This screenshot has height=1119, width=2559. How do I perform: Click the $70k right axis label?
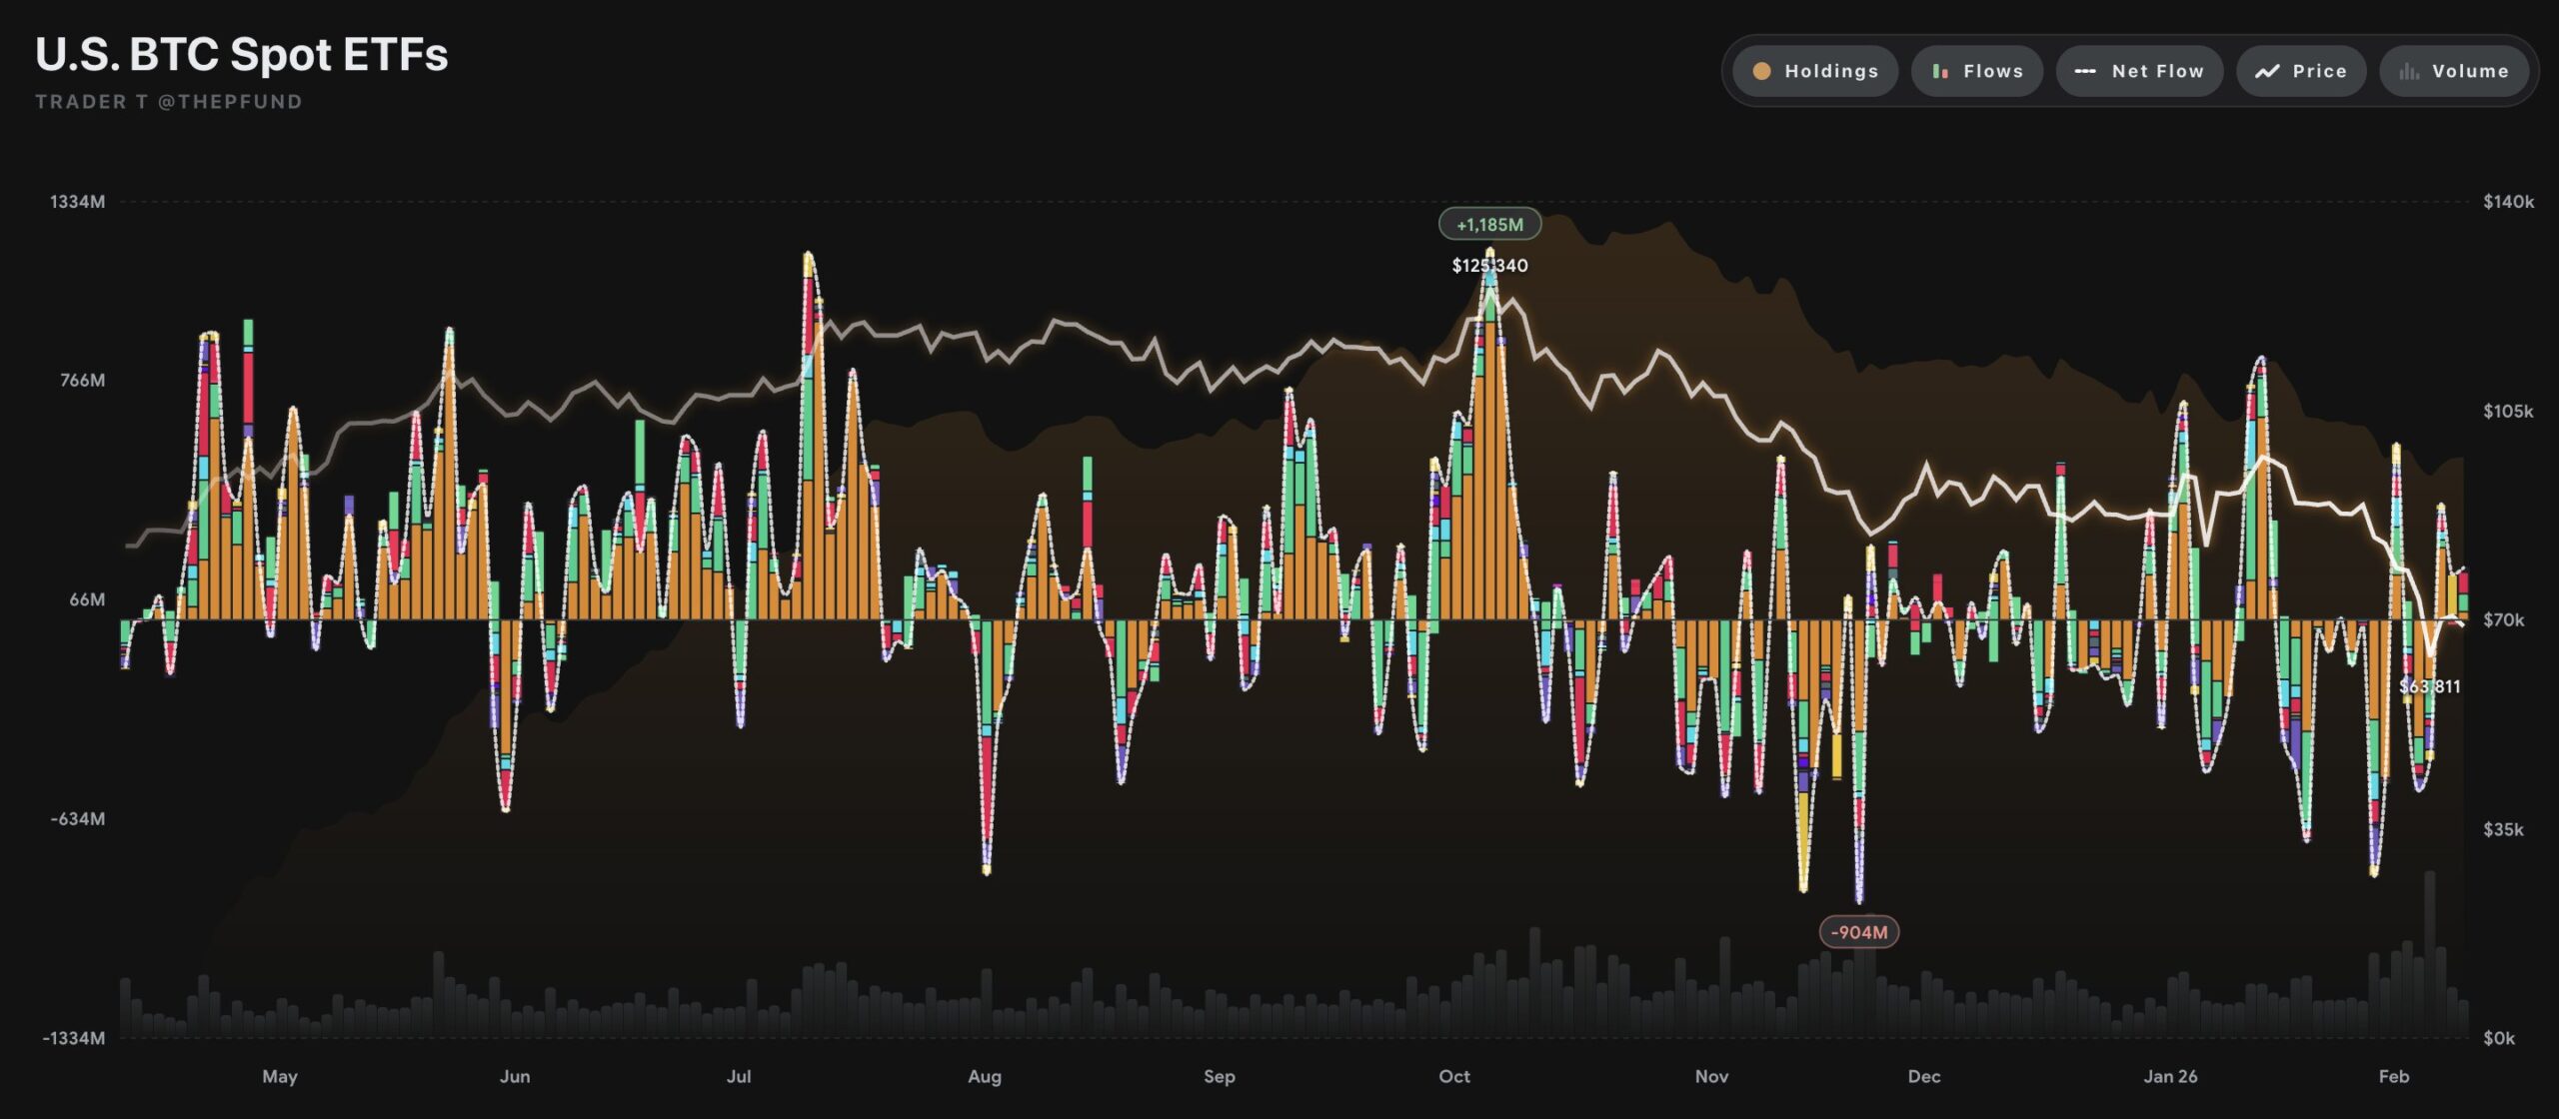click(x=2504, y=620)
